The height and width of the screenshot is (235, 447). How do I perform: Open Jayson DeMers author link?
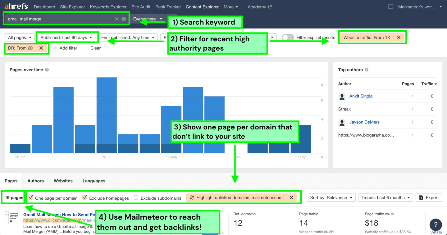tap(365, 122)
